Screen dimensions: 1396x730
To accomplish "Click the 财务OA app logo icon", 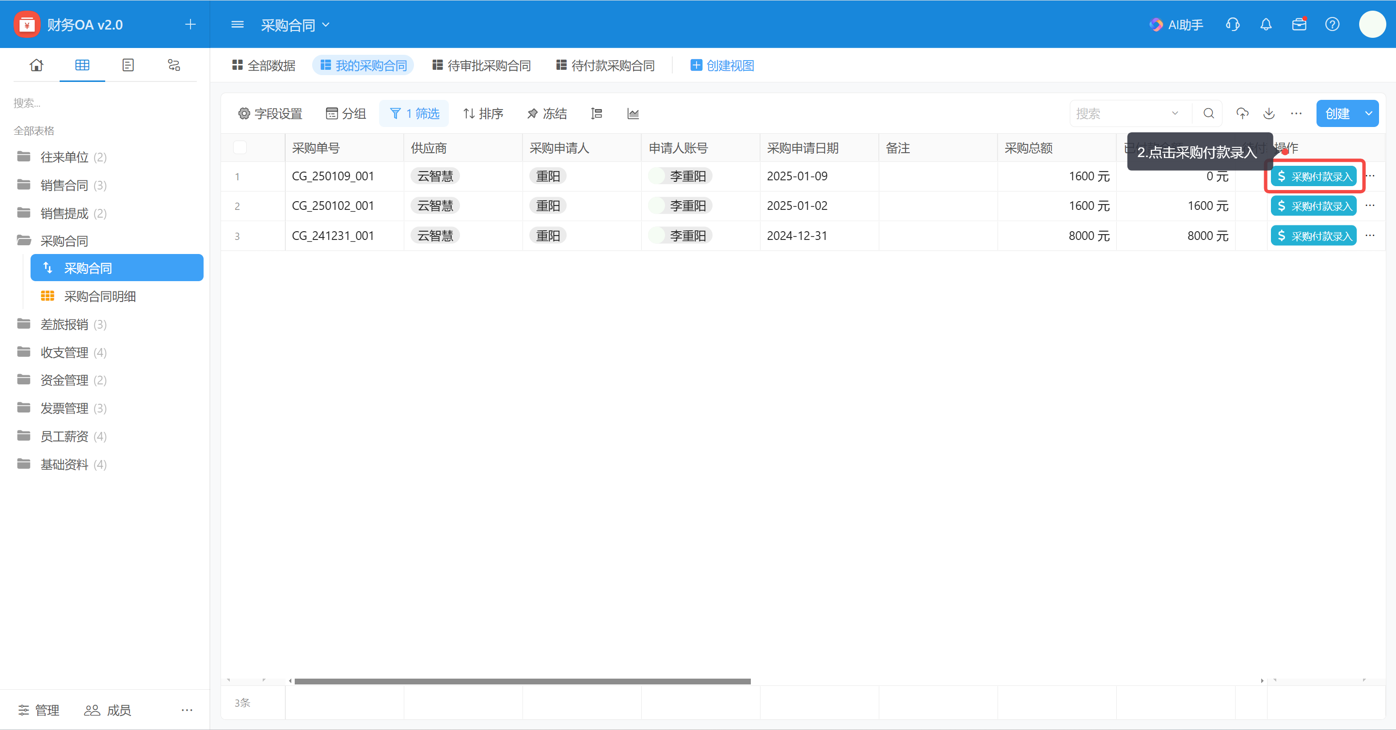I will click(x=27, y=24).
